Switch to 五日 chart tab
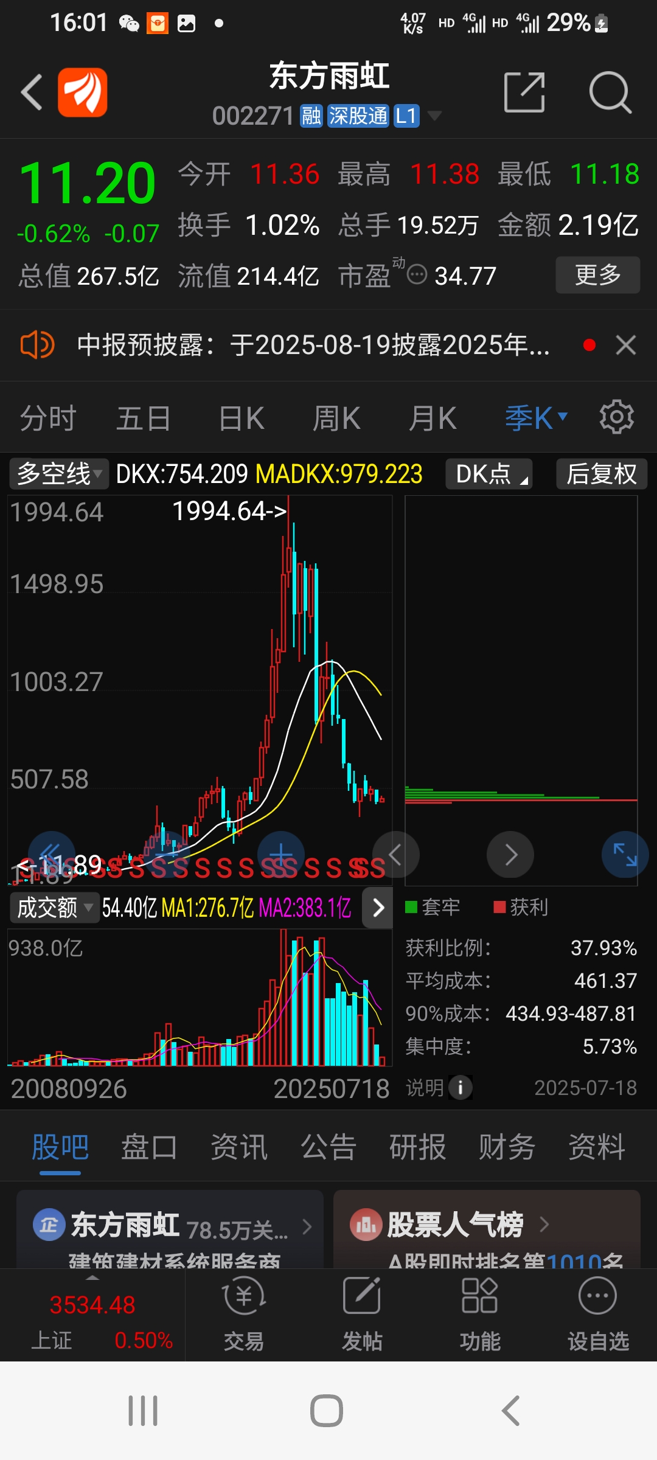Screen dimensions: 657x1460 [x=144, y=418]
